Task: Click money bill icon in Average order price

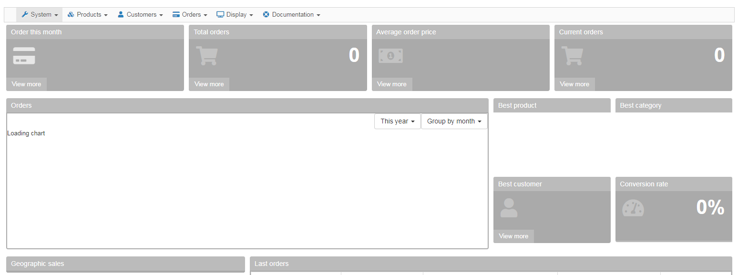Action: pos(390,56)
